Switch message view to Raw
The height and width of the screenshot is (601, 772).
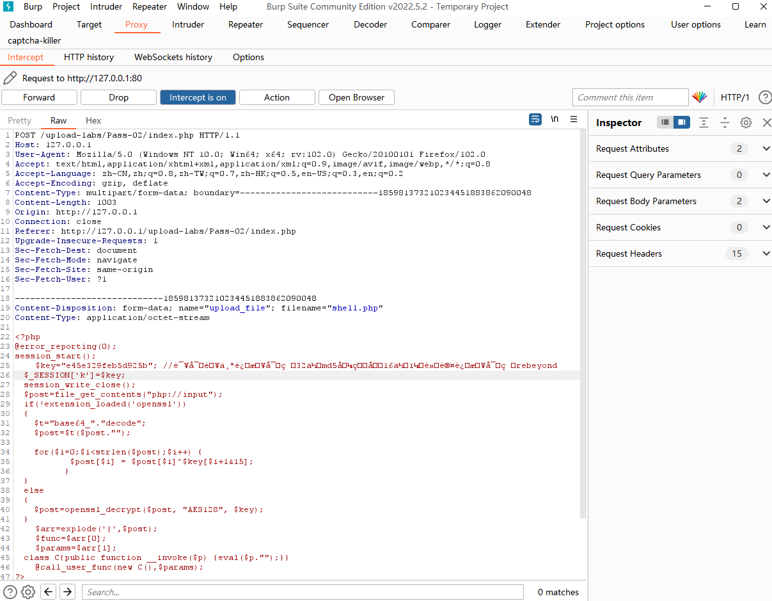59,120
